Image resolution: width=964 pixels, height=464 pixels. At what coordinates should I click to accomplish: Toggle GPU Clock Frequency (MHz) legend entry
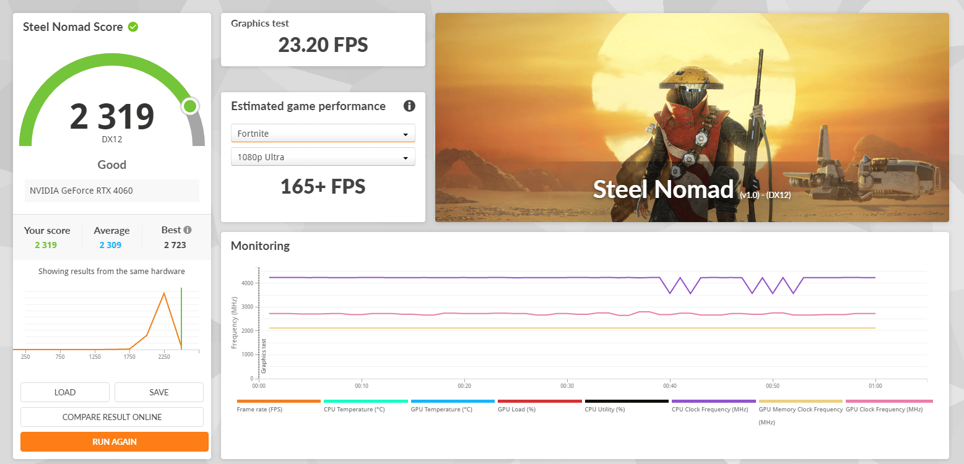click(883, 410)
